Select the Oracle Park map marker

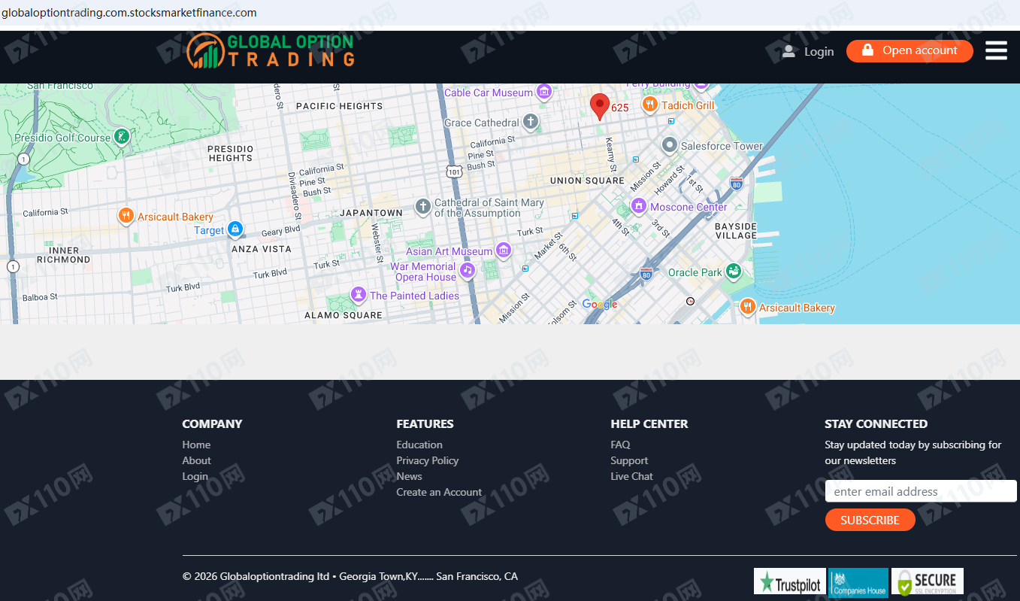coord(734,272)
